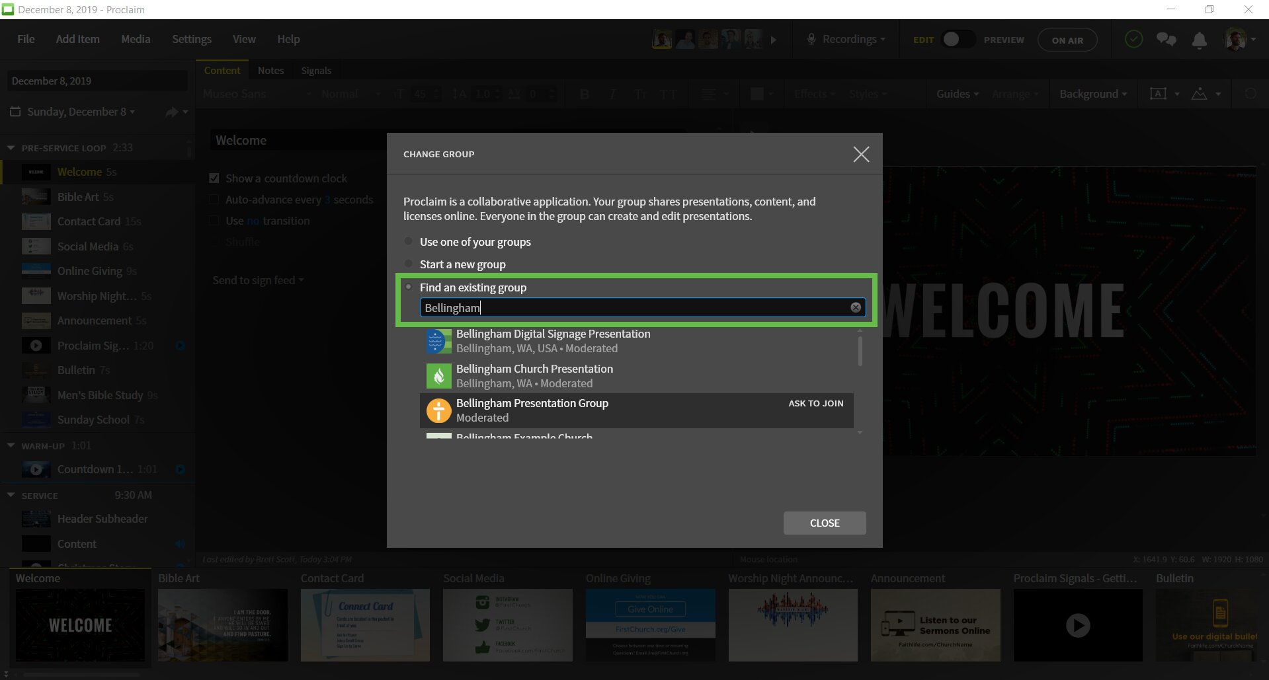Click the play icon on Proclaim Sig... item
1269x680 pixels.
click(x=36, y=346)
